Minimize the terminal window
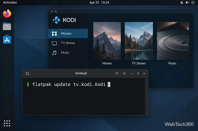Viewport: 198px width, 131px height. [x=132, y=74]
